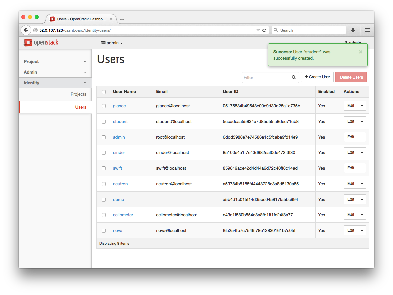The height and width of the screenshot is (295, 393).
Task: Click the magnifier icon in the Filter field
Action: click(293, 77)
